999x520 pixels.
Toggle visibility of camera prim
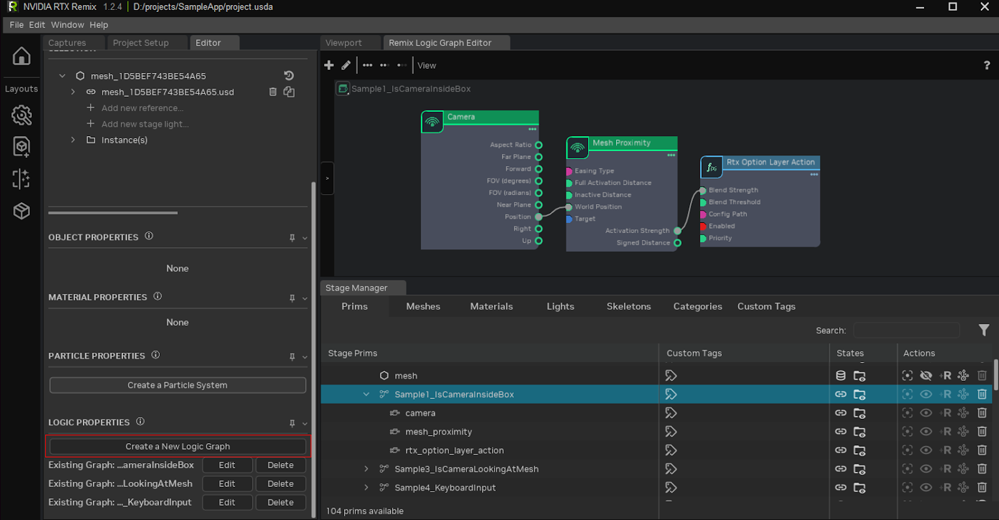coord(926,413)
